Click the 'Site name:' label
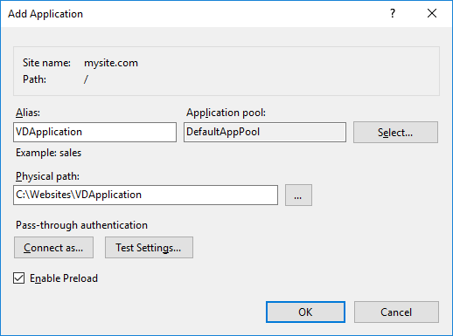453x336 pixels. (46, 63)
